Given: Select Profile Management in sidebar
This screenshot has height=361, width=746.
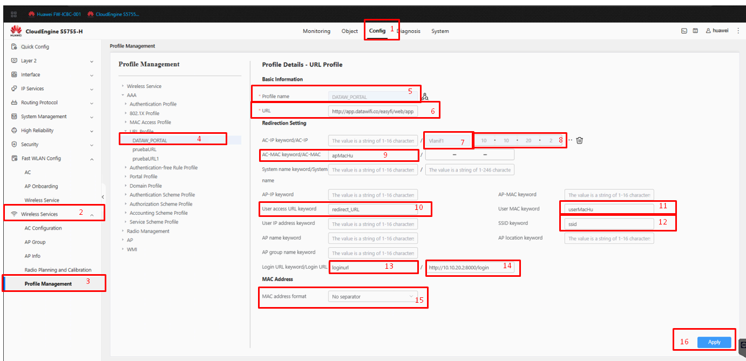Looking at the screenshot, I should pos(48,284).
